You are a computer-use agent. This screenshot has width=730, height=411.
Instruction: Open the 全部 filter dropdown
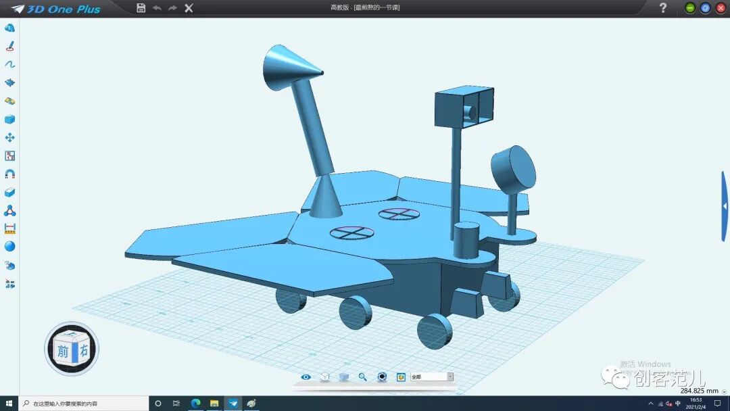[x=431, y=377]
